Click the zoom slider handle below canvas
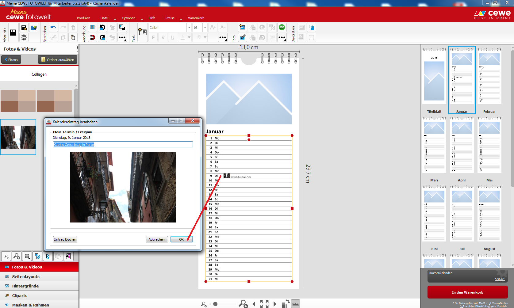Viewport: 514px width, 308px height. click(215, 304)
